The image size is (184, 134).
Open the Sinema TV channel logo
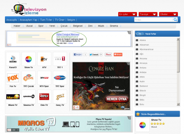[29, 97]
